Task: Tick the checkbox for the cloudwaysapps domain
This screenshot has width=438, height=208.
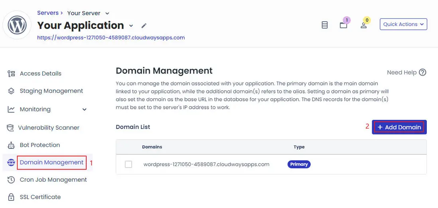Action: tap(128, 164)
